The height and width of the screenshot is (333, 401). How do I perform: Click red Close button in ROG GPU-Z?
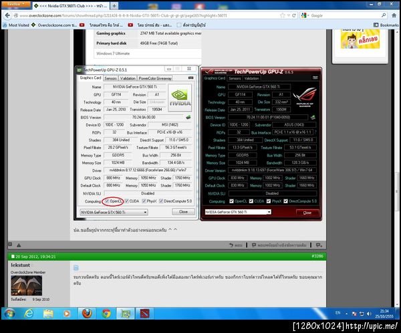coord(307,213)
